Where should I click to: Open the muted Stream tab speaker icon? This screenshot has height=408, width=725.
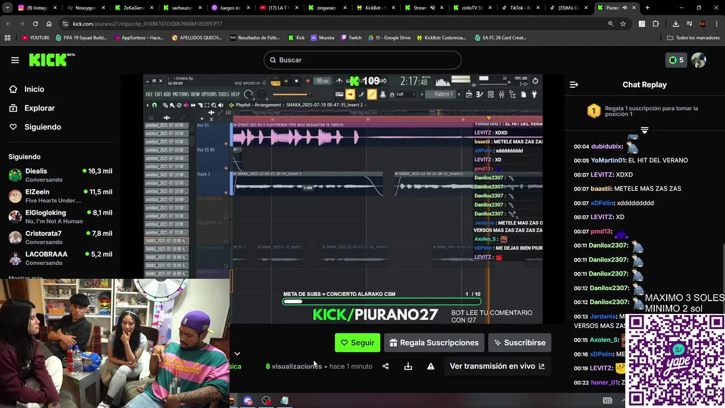pos(432,8)
